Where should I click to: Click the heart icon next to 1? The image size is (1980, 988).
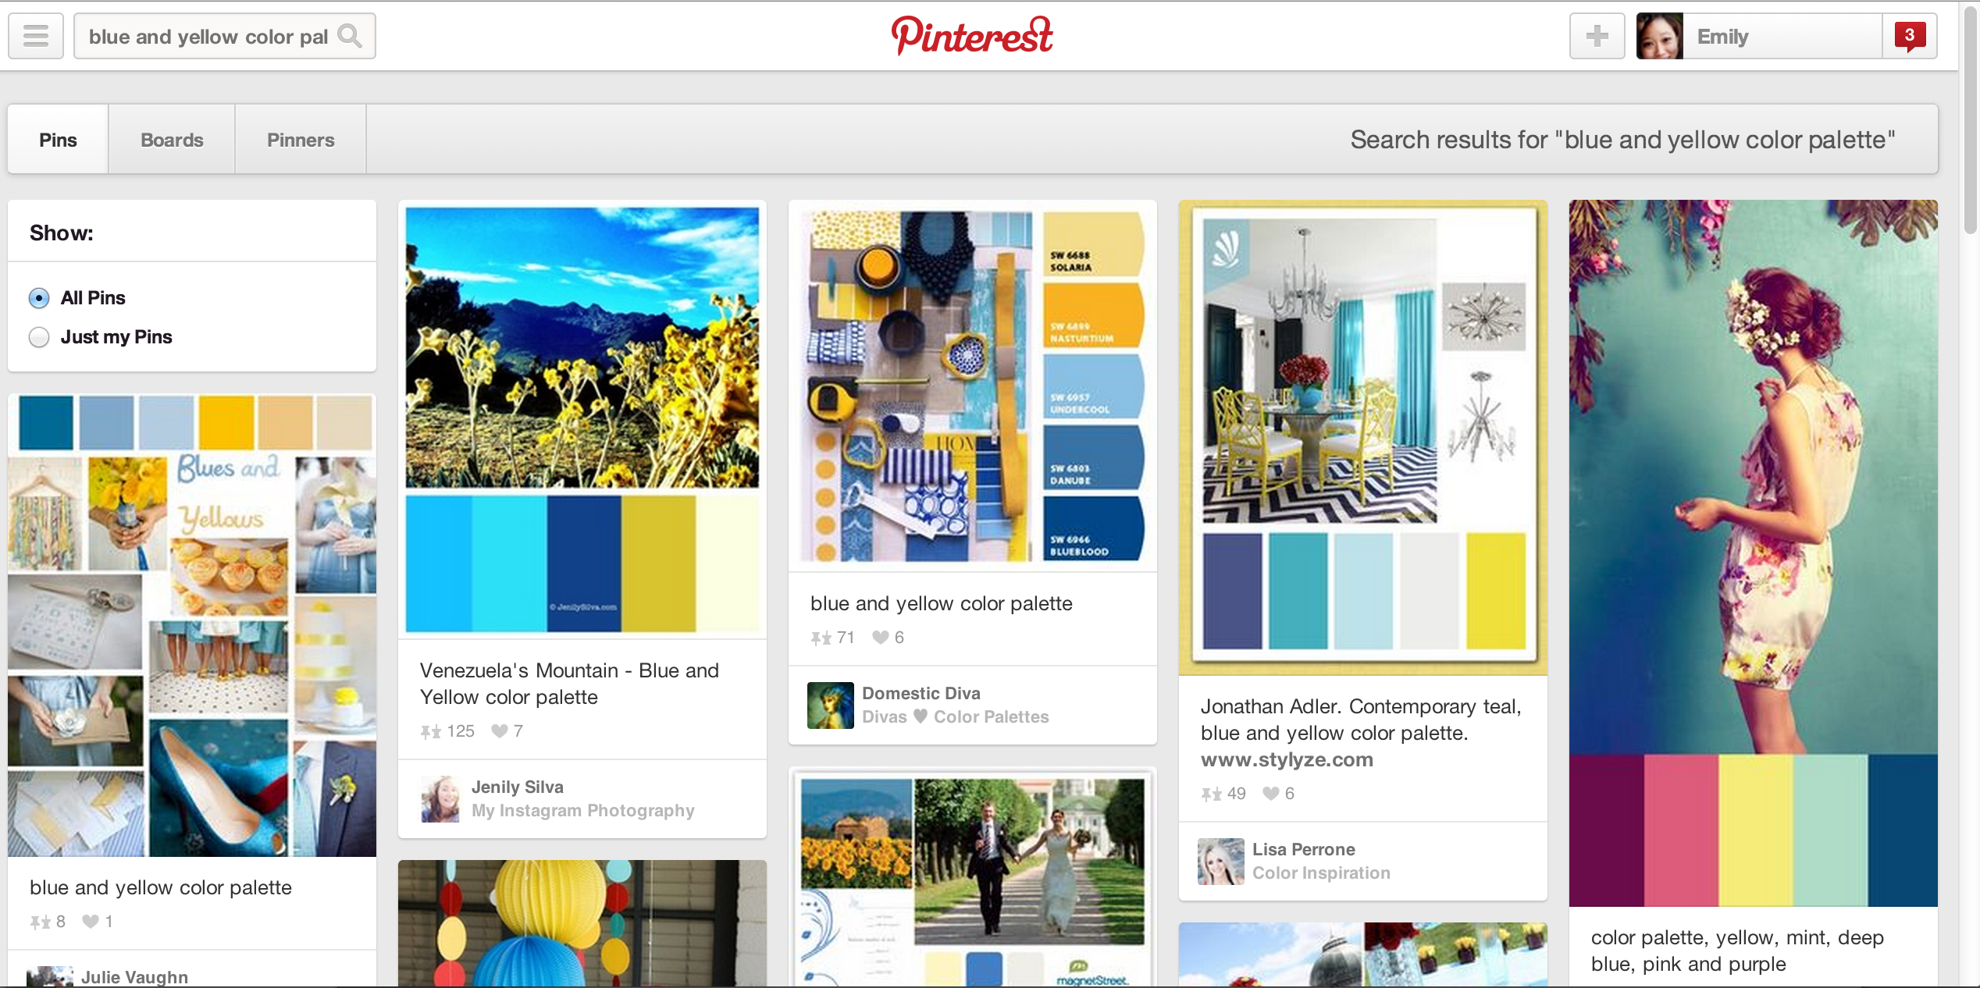click(x=91, y=922)
